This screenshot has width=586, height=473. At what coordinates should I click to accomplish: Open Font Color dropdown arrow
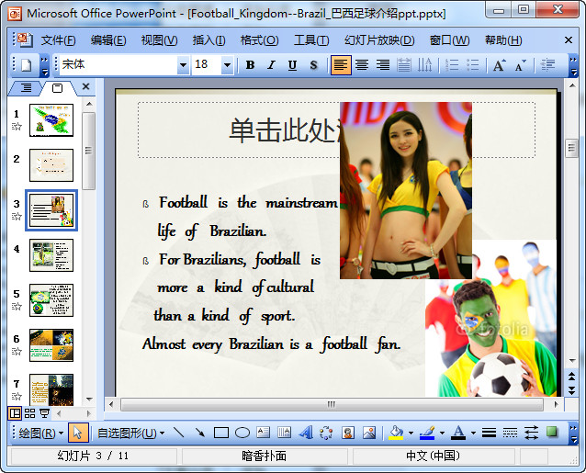[x=473, y=433]
